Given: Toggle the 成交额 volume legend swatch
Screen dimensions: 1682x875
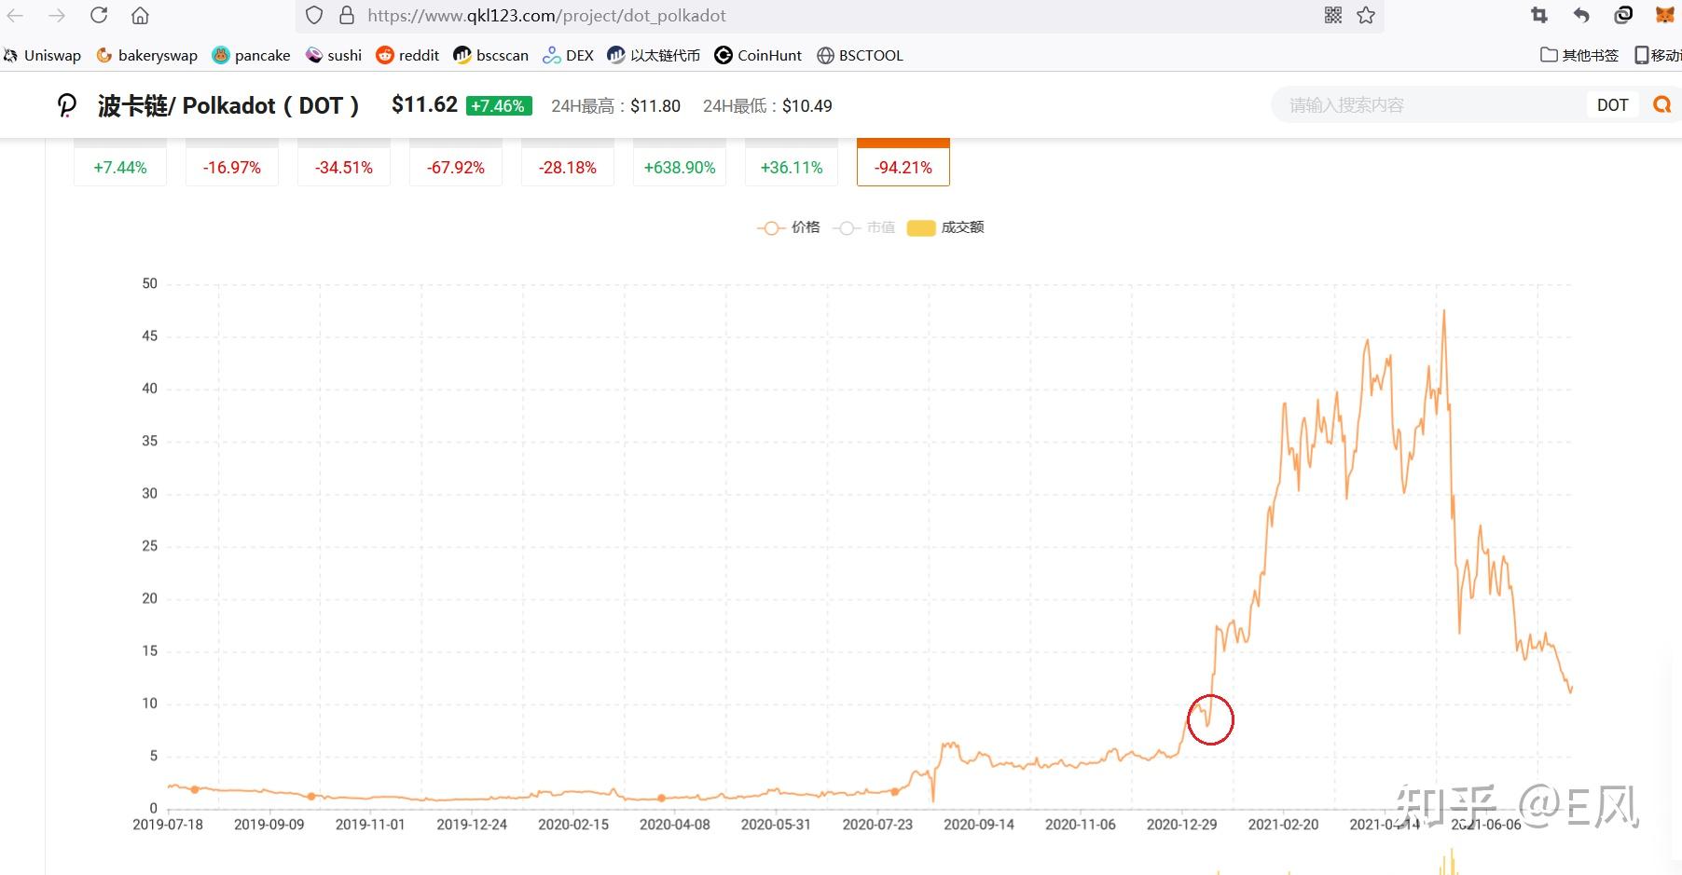Looking at the screenshot, I should (945, 227).
